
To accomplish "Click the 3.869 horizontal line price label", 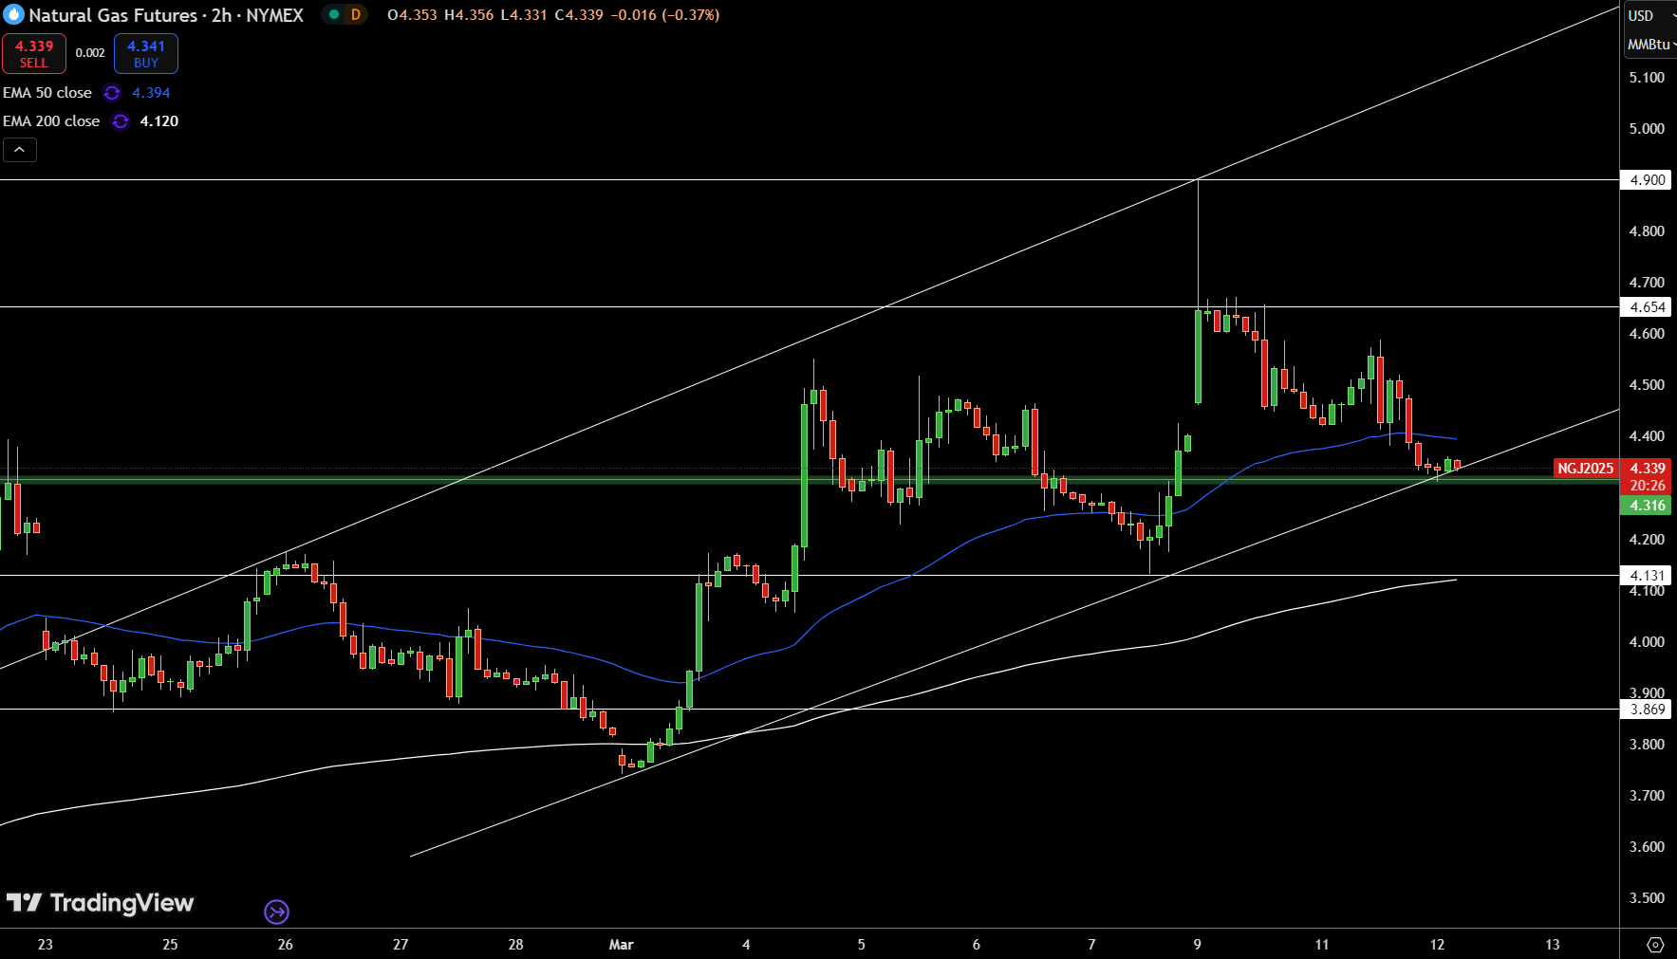I will tap(1647, 710).
